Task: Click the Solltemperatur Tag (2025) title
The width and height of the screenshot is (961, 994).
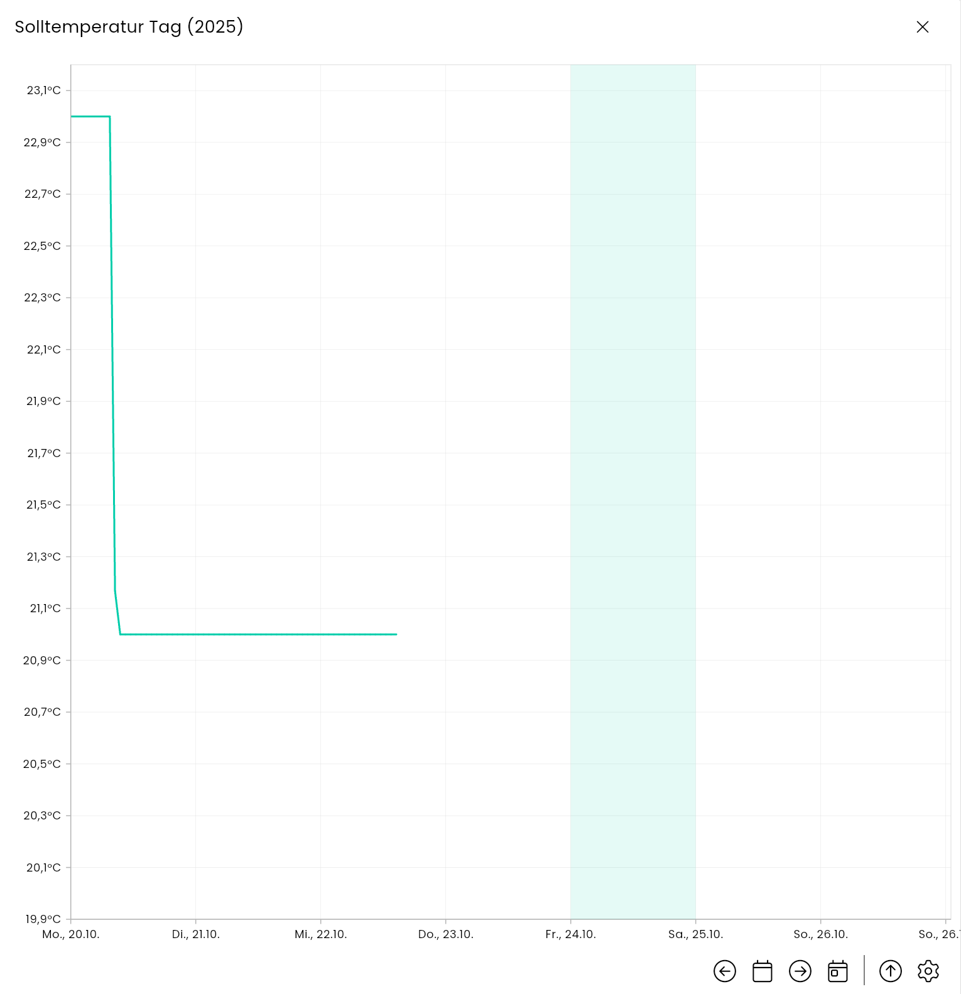Action: pos(129,27)
